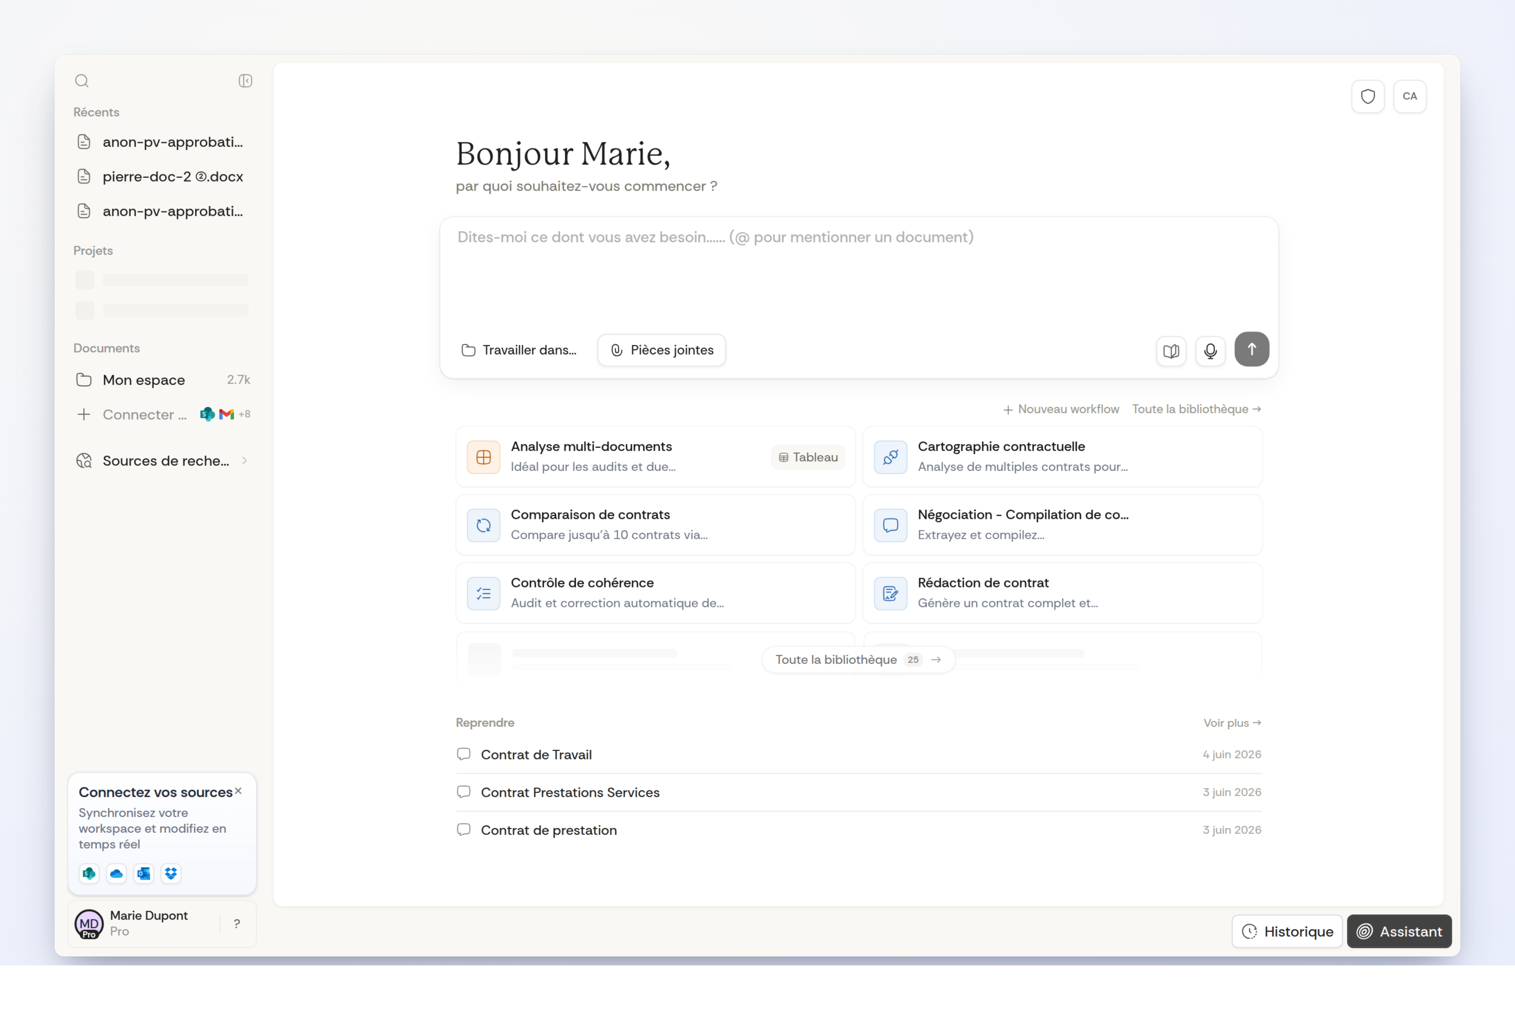Click the plus Connecter… icon
The width and height of the screenshot is (1515, 1011).
coord(84,414)
